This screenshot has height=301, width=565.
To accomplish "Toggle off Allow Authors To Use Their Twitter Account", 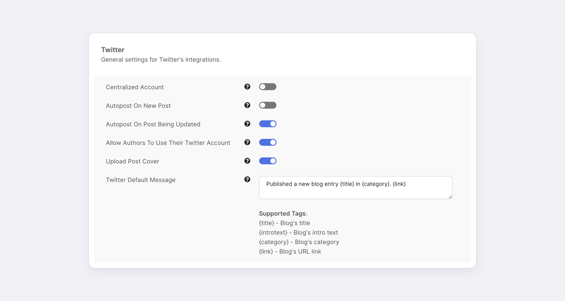I will point(267,142).
